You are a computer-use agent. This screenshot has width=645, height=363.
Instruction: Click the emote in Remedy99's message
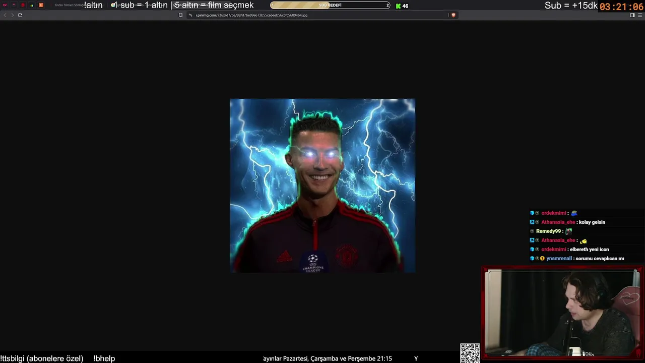click(569, 231)
